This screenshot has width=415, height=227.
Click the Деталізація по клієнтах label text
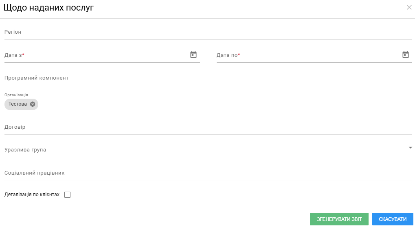(32, 195)
